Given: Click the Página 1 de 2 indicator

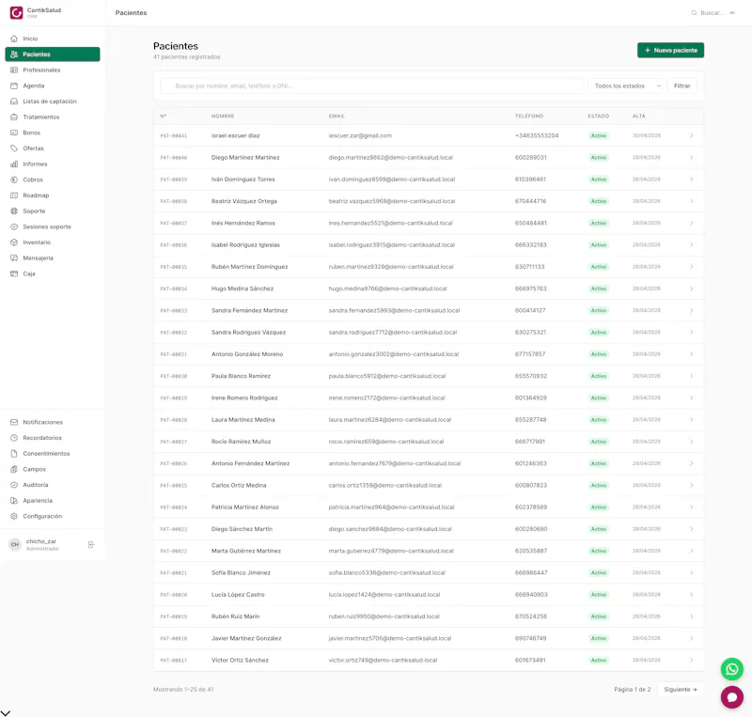Looking at the screenshot, I should coord(632,689).
